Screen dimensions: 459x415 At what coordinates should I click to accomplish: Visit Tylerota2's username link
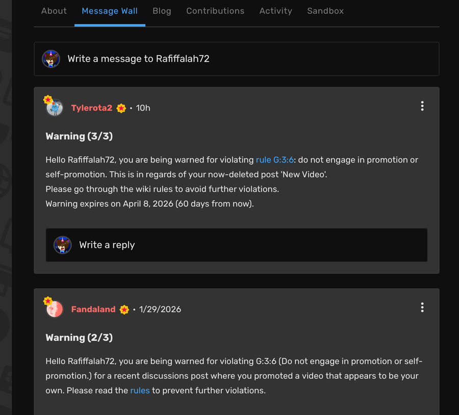pyautogui.click(x=92, y=108)
